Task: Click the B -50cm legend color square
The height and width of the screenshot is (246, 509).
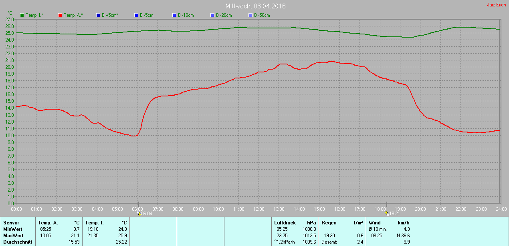Action: tap(250, 15)
